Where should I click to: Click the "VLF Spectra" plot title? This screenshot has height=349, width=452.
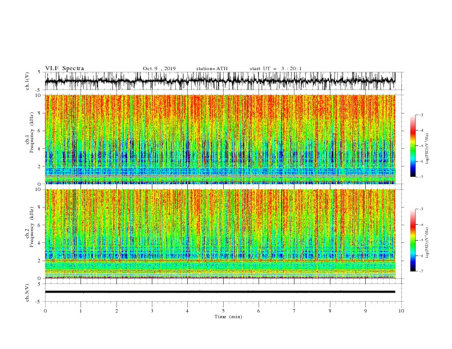coord(64,68)
